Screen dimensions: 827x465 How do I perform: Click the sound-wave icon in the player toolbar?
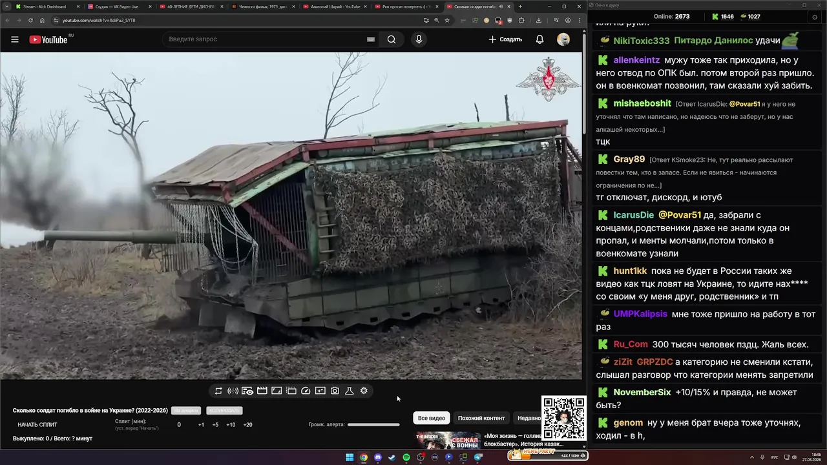point(233,391)
